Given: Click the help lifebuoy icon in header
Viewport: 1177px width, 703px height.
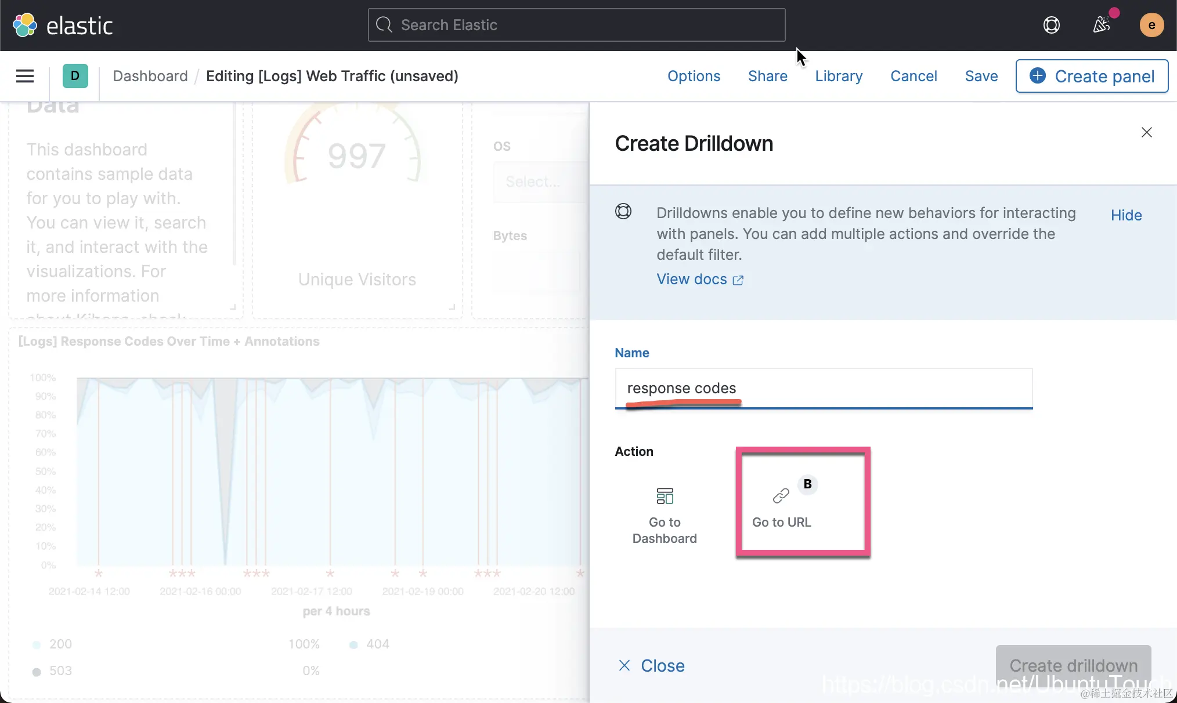Looking at the screenshot, I should click(1051, 25).
